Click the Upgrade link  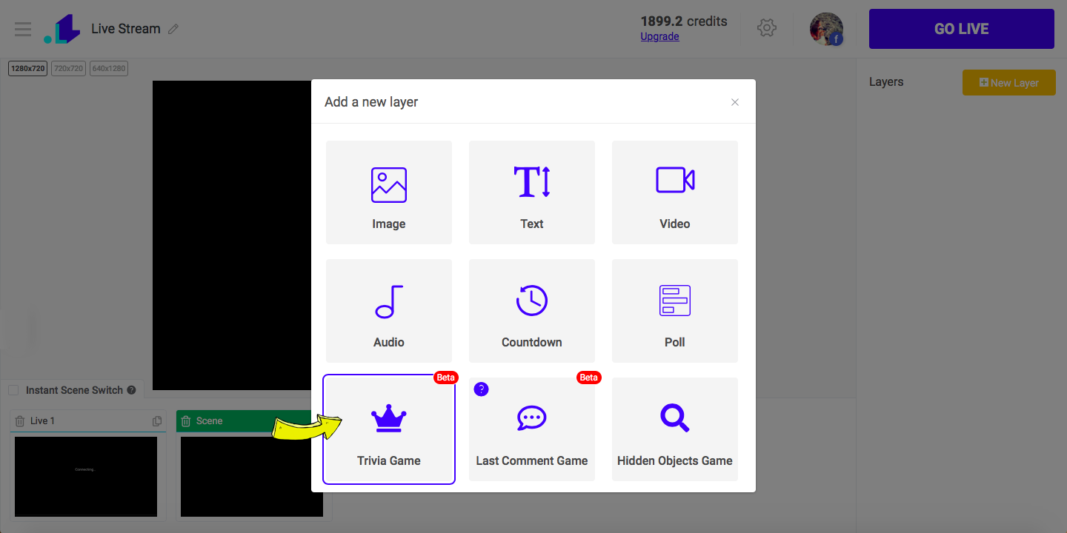click(659, 36)
